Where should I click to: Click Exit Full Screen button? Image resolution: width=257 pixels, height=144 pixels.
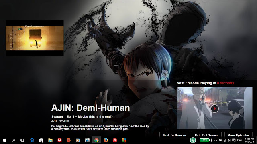pos(206,135)
